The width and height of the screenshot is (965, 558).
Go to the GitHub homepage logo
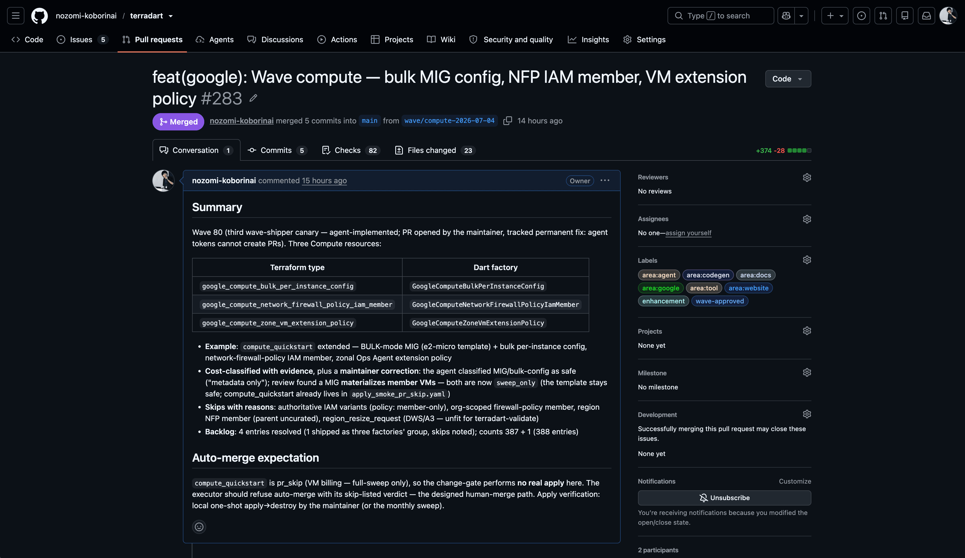click(x=40, y=16)
